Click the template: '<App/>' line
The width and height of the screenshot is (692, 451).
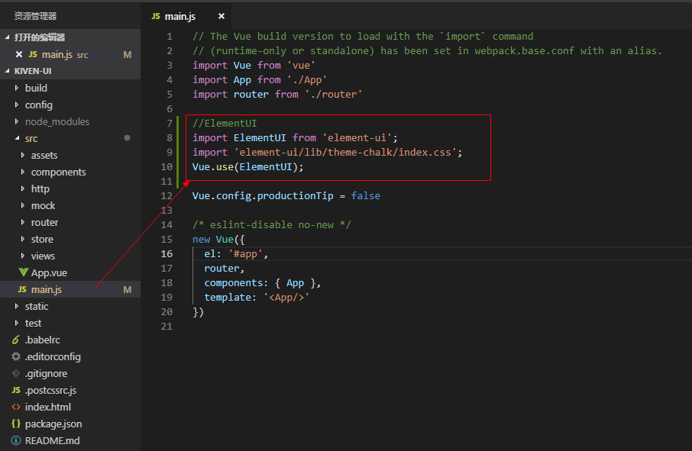click(x=257, y=298)
